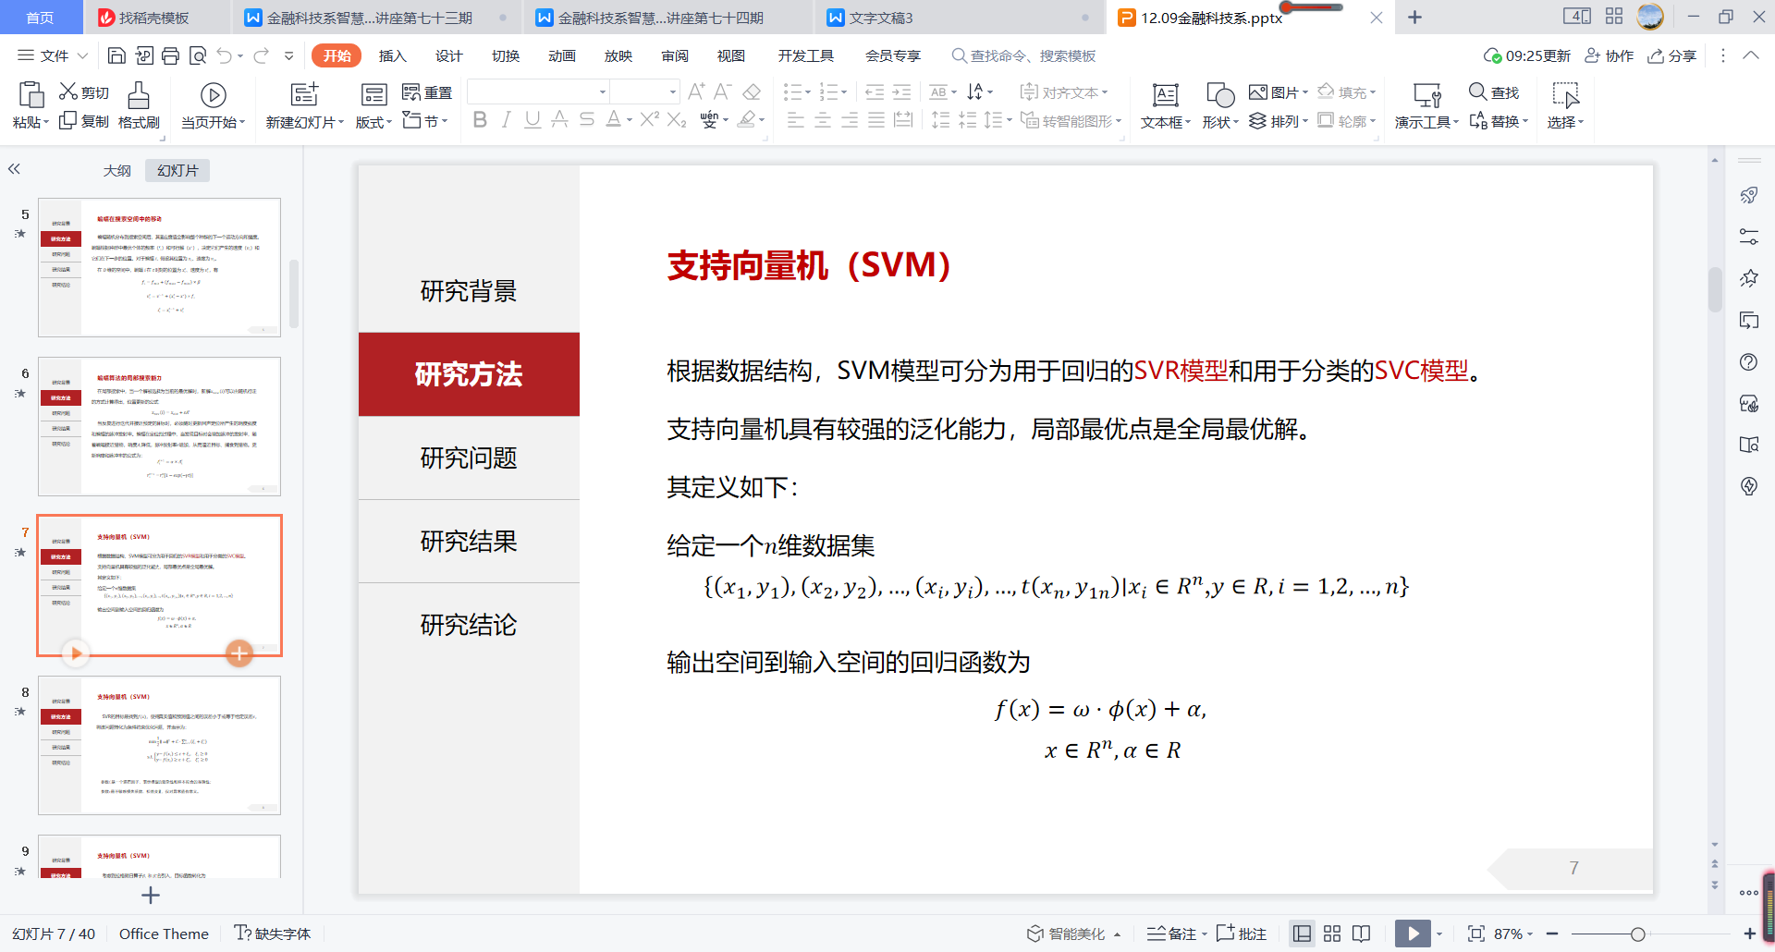Fit slide to window icon
Viewport: 1775px width, 952px height.
click(x=1476, y=934)
